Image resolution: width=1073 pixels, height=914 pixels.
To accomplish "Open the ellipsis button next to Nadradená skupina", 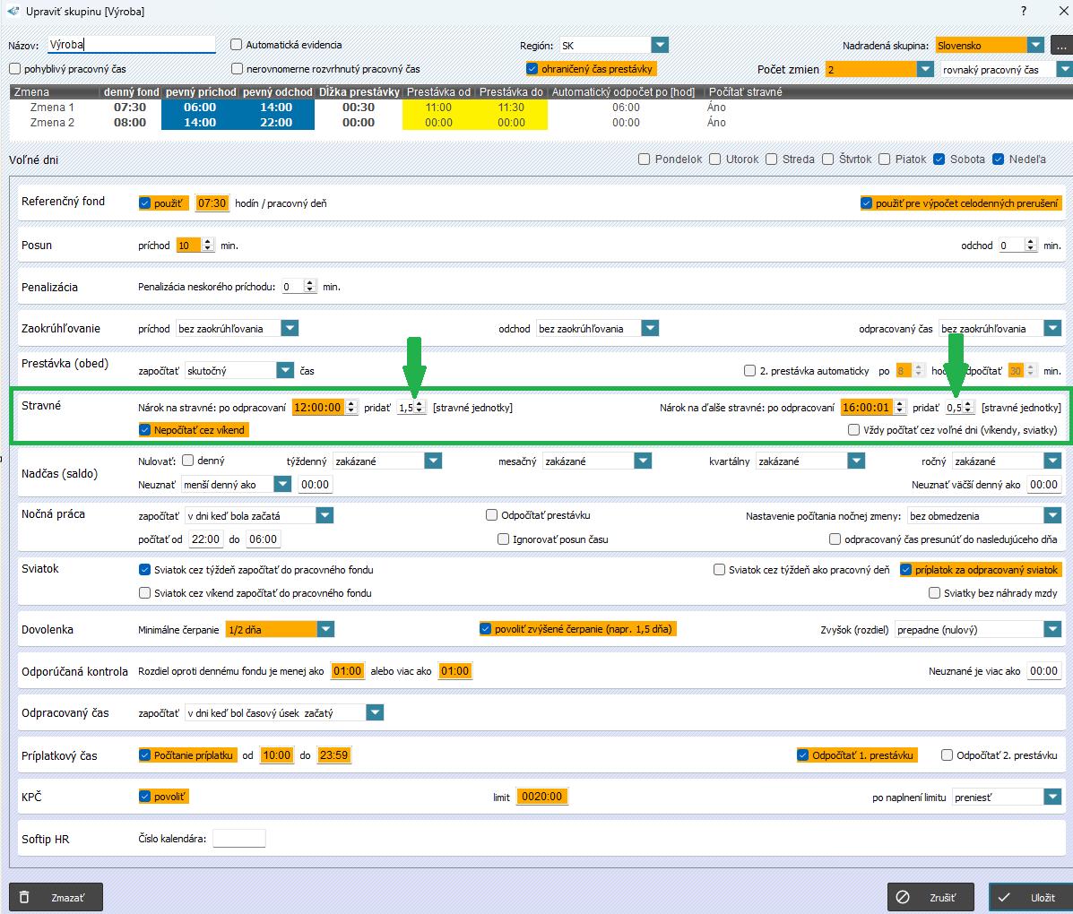I will tap(1062, 45).
